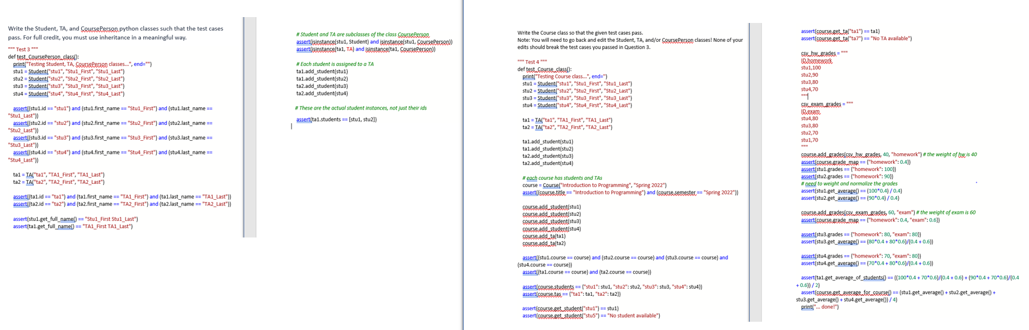The width and height of the screenshot is (1029, 330).
Task: Click assert line checking stu3.id == "stu3"
Action: click(110, 141)
